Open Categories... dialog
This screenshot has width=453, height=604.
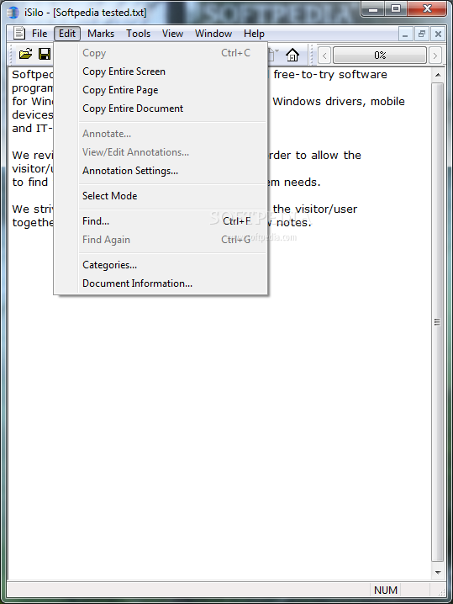click(161, 265)
